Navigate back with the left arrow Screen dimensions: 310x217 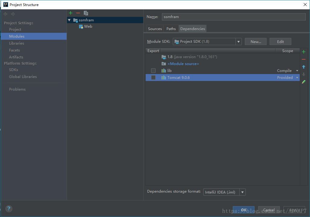[x=5, y=14]
